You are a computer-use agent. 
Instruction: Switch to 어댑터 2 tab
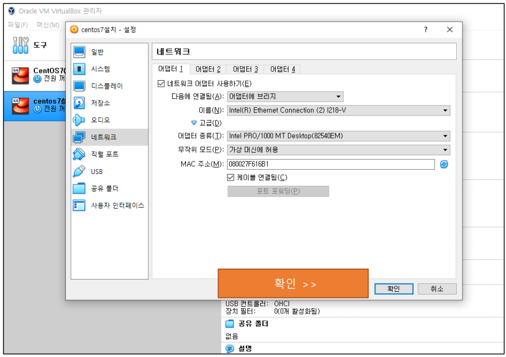208,69
